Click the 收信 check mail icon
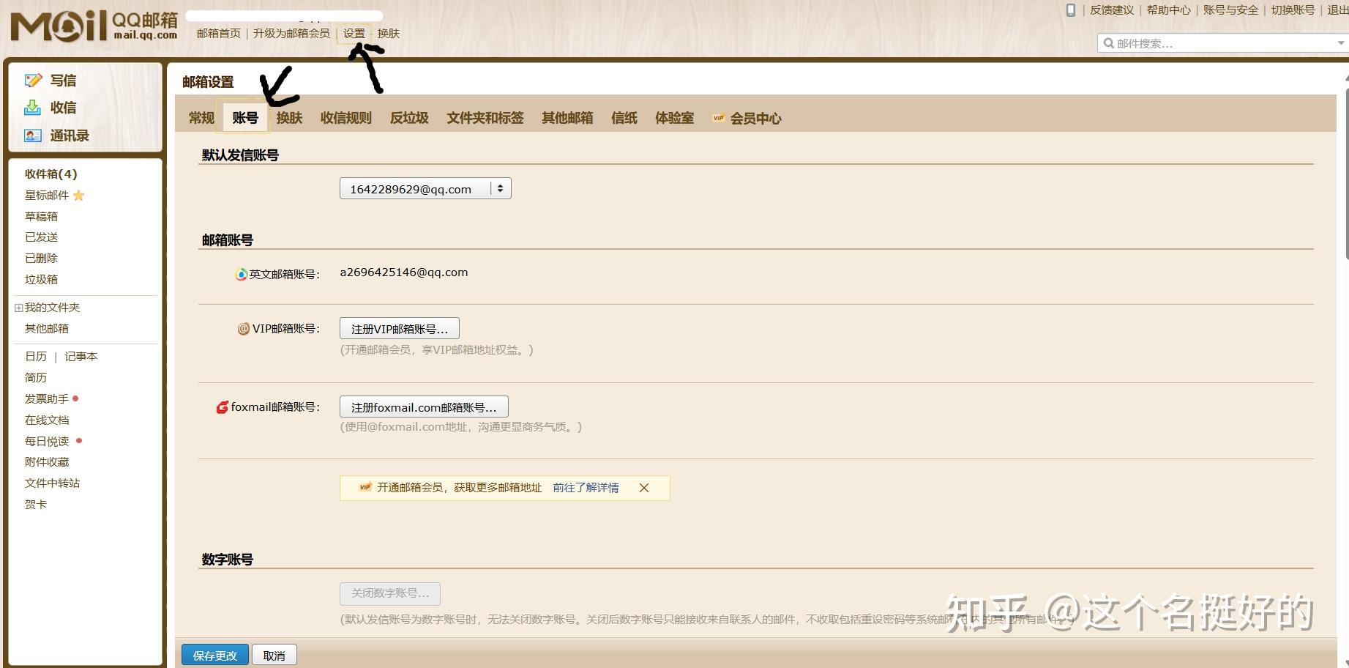Viewport: 1349px width, 668px height. (x=32, y=108)
